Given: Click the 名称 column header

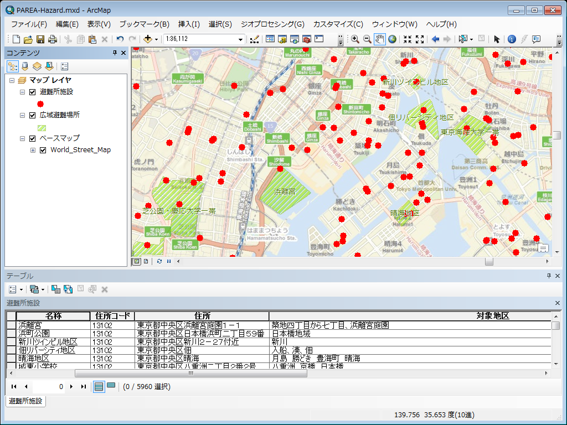Looking at the screenshot, I should 53,316.
